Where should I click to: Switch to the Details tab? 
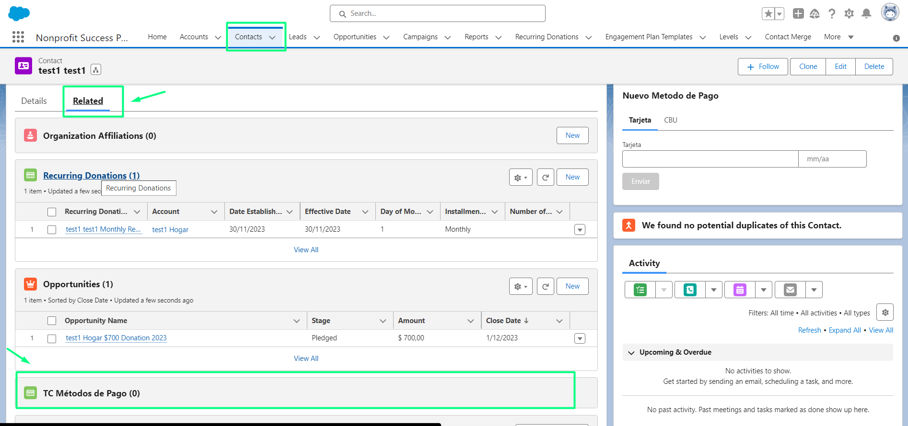click(34, 101)
